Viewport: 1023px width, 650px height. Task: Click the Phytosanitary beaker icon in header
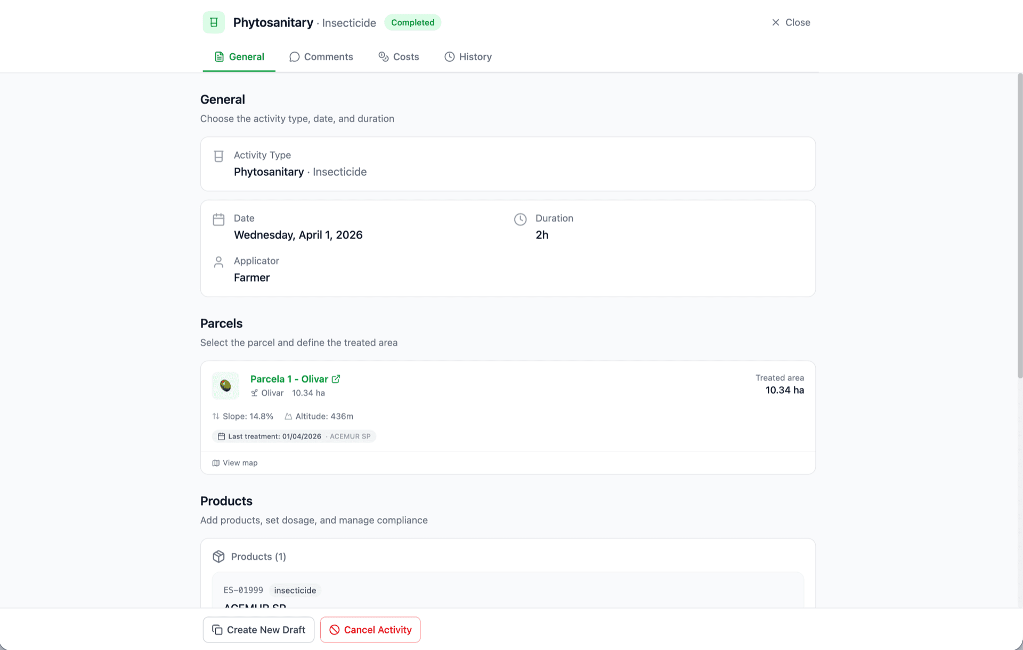(214, 22)
